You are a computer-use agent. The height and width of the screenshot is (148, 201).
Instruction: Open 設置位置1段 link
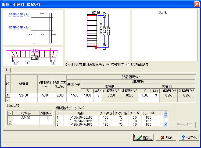[x=19, y=15]
